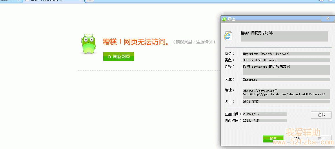Click the IE document icon in 属性 dialog

[228, 36]
